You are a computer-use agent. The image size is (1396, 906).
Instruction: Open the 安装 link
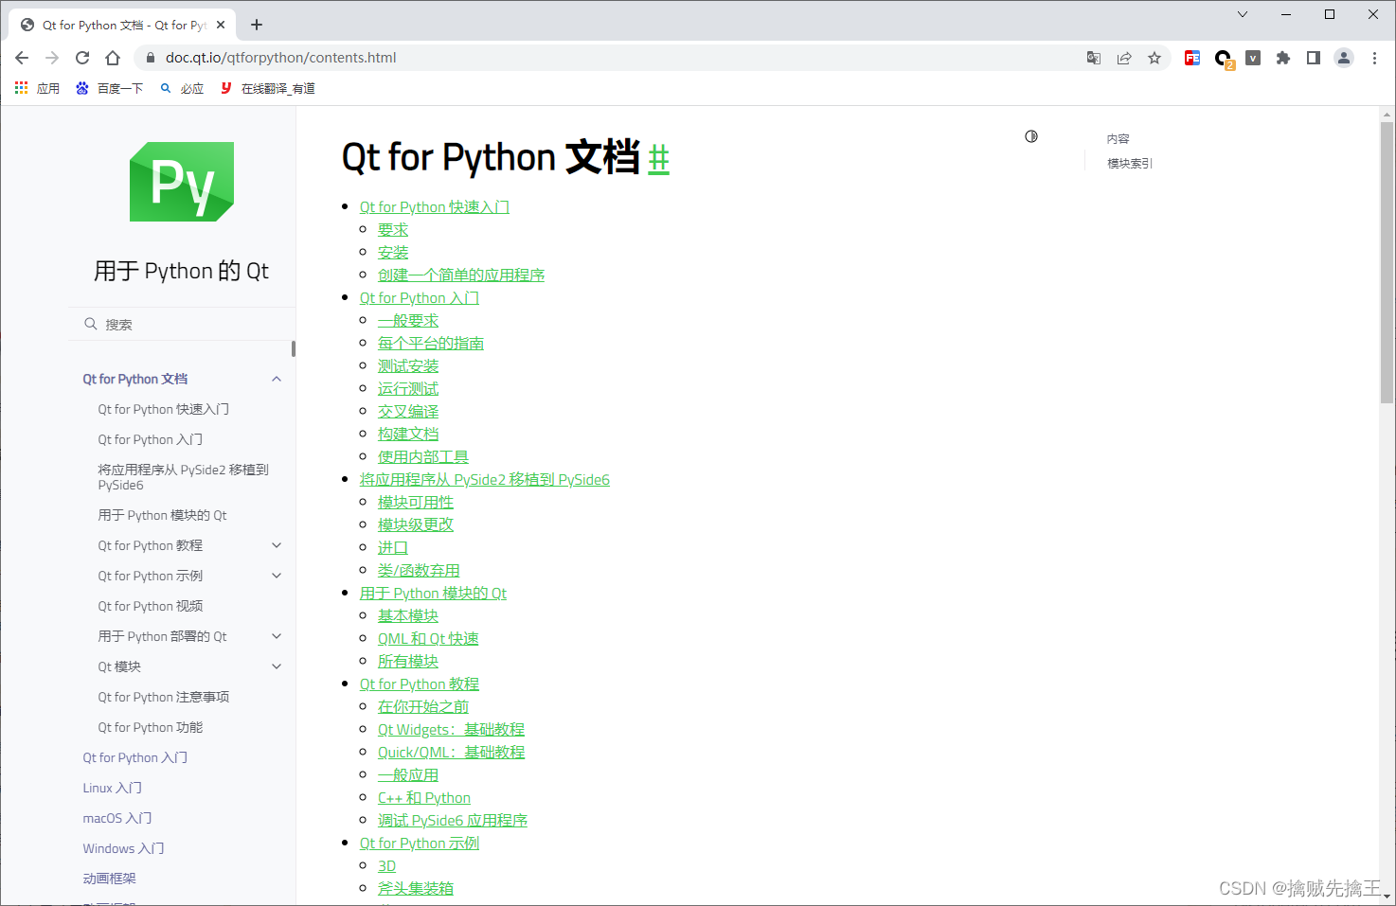tap(393, 252)
